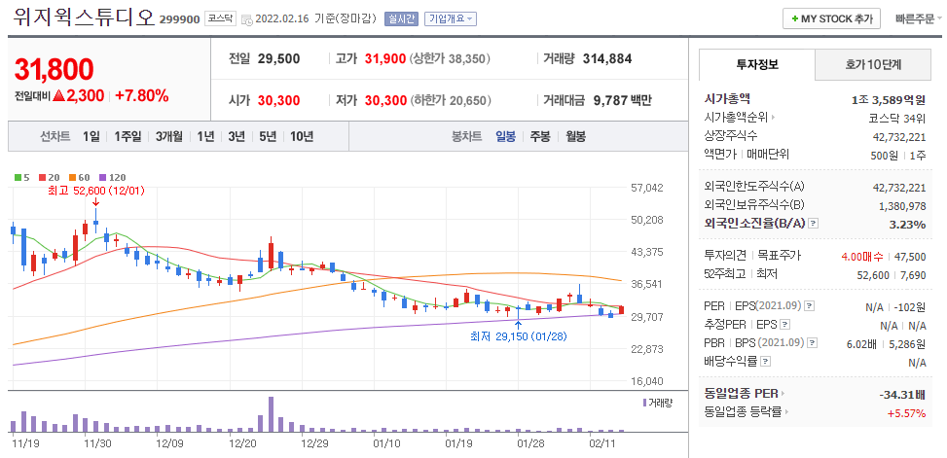Image resolution: width=947 pixels, height=458 pixels.
Task: Click the arrow beside 시가총액순위
Action: click(x=774, y=118)
